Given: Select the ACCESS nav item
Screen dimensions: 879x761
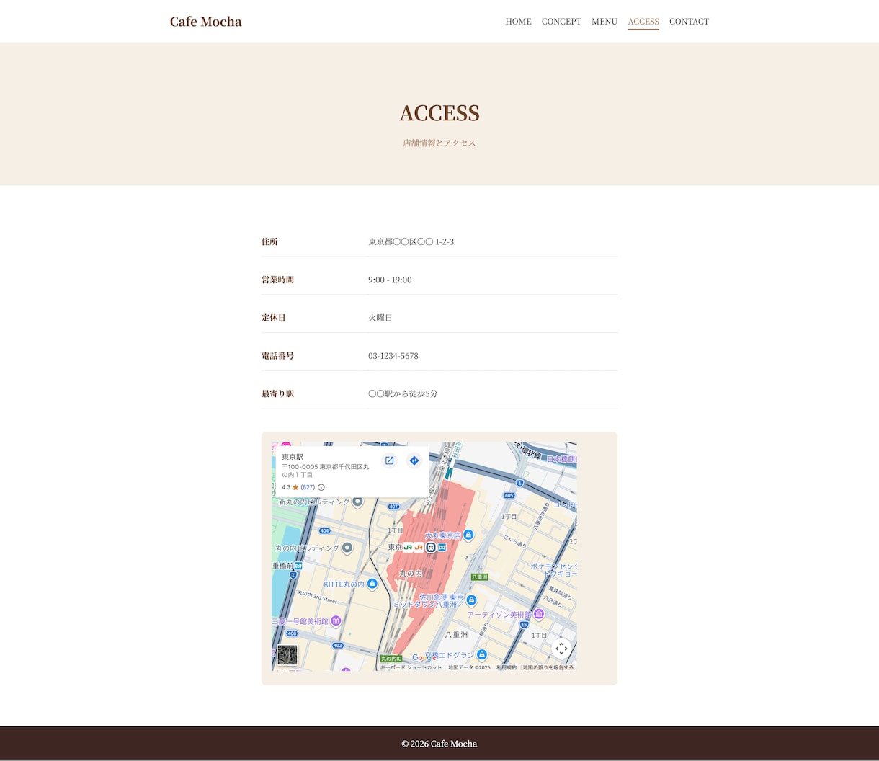Looking at the screenshot, I should (643, 22).
